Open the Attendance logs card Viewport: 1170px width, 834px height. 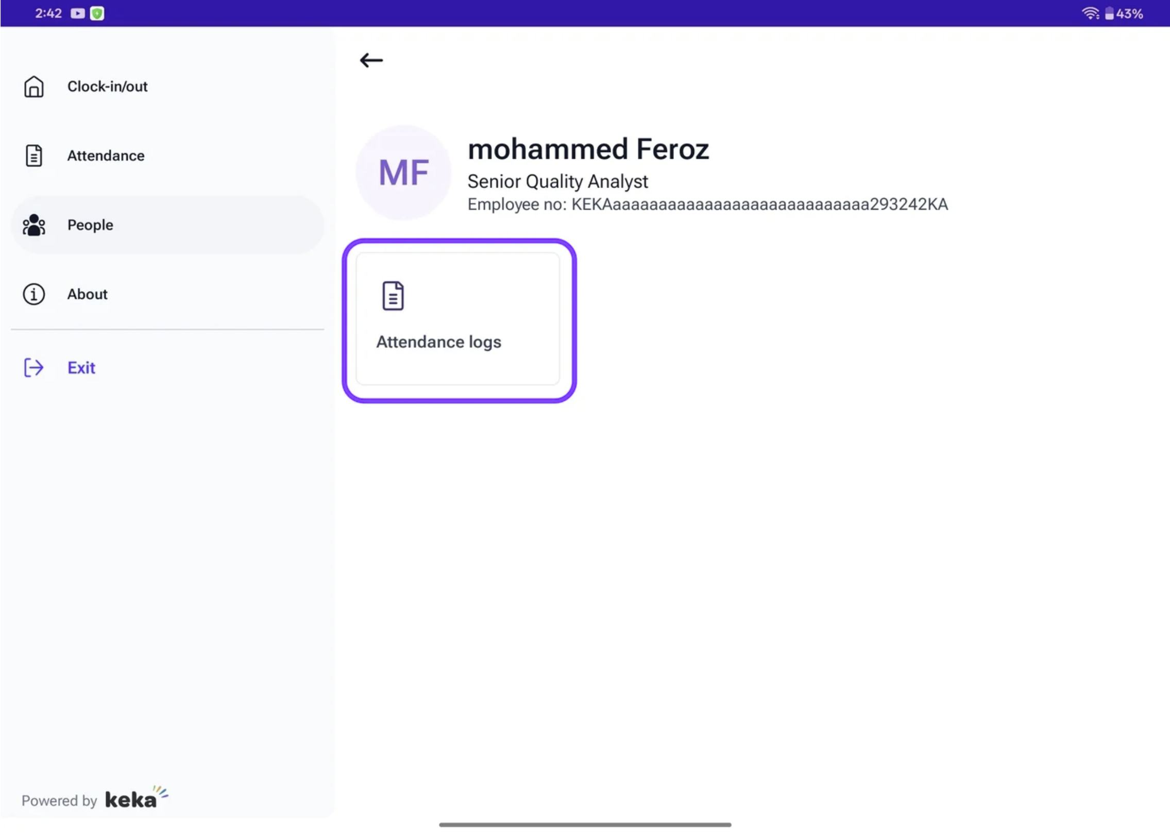[458, 319]
